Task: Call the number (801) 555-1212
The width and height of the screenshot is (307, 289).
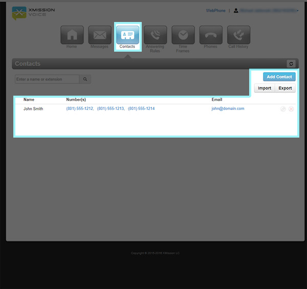Action: [79, 108]
